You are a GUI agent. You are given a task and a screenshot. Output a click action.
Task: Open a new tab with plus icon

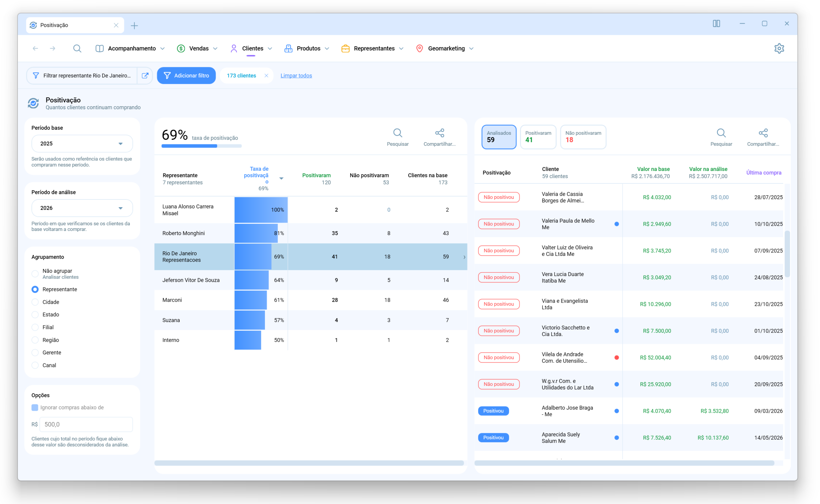135,25
